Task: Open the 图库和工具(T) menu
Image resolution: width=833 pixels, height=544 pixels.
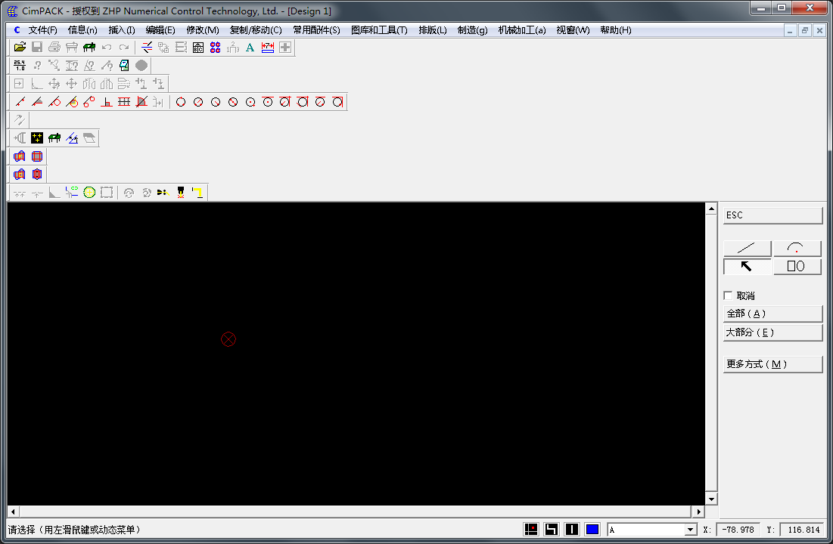Action: coord(379,30)
